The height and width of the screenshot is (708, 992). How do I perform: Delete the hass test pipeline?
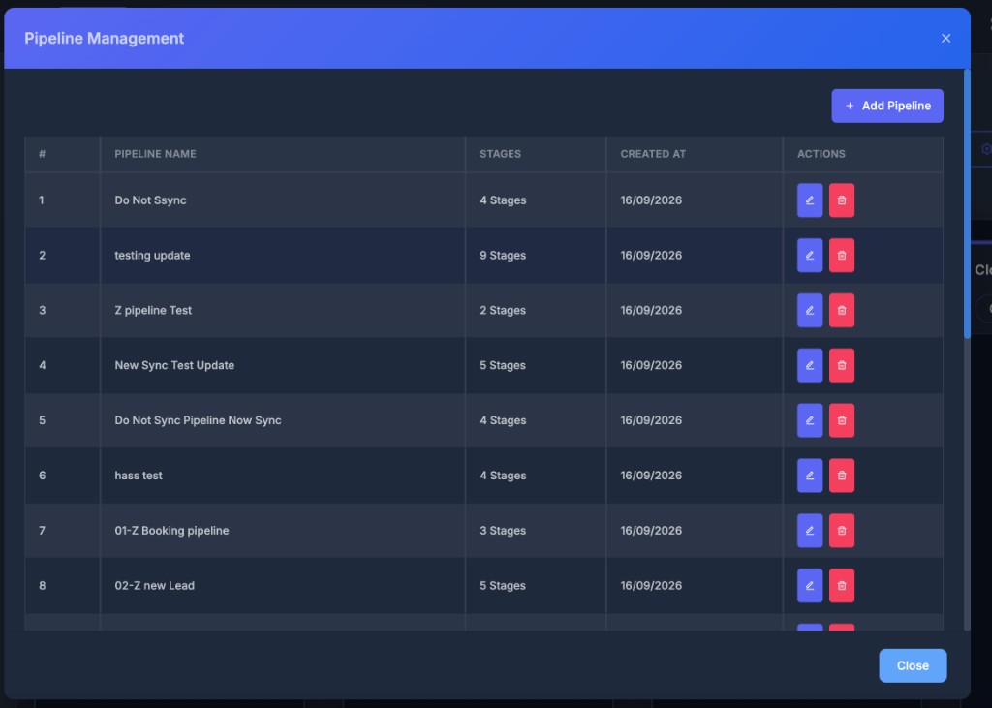tap(842, 476)
